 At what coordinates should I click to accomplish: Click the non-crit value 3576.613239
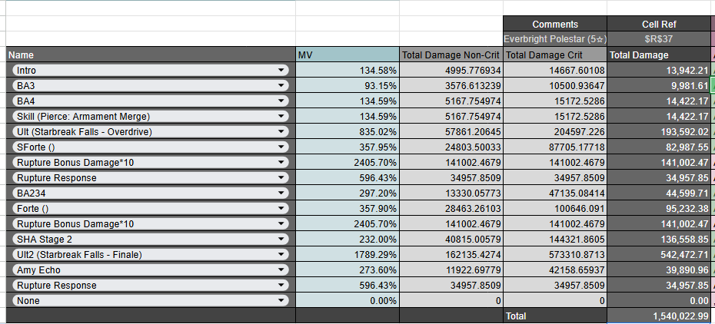(451, 85)
